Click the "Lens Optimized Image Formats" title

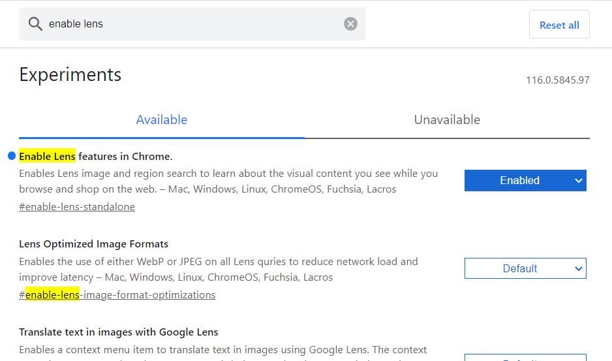click(93, 244)
